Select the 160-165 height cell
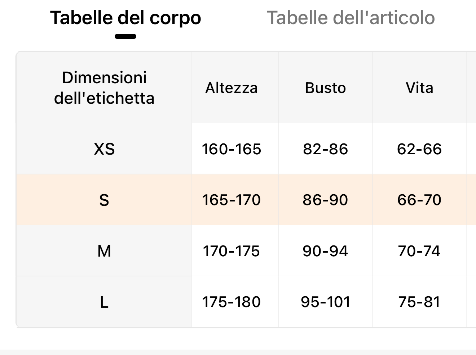 click(x=232, y=149)
